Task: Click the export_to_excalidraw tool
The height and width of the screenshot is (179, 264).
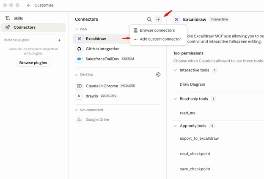Action: pyautogui.click(x=199, y=138)
